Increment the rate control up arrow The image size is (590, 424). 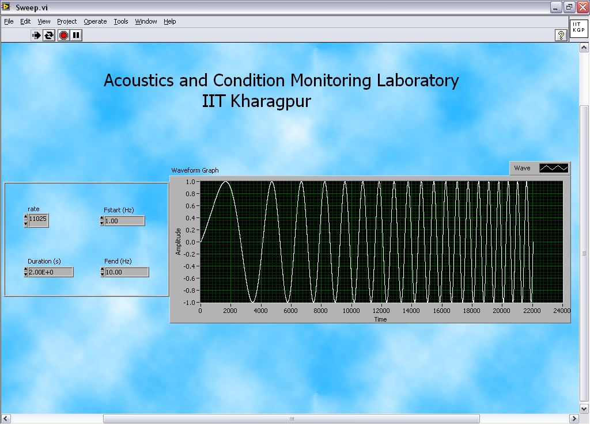[x=26, y=217]
